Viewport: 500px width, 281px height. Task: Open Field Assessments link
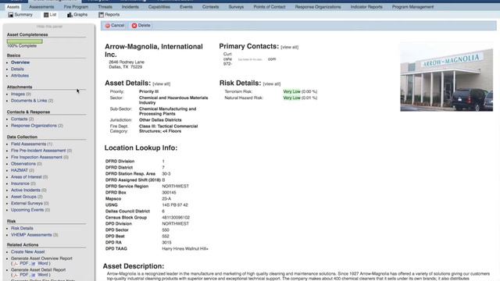pyautogui.click(x=28, y=144)
